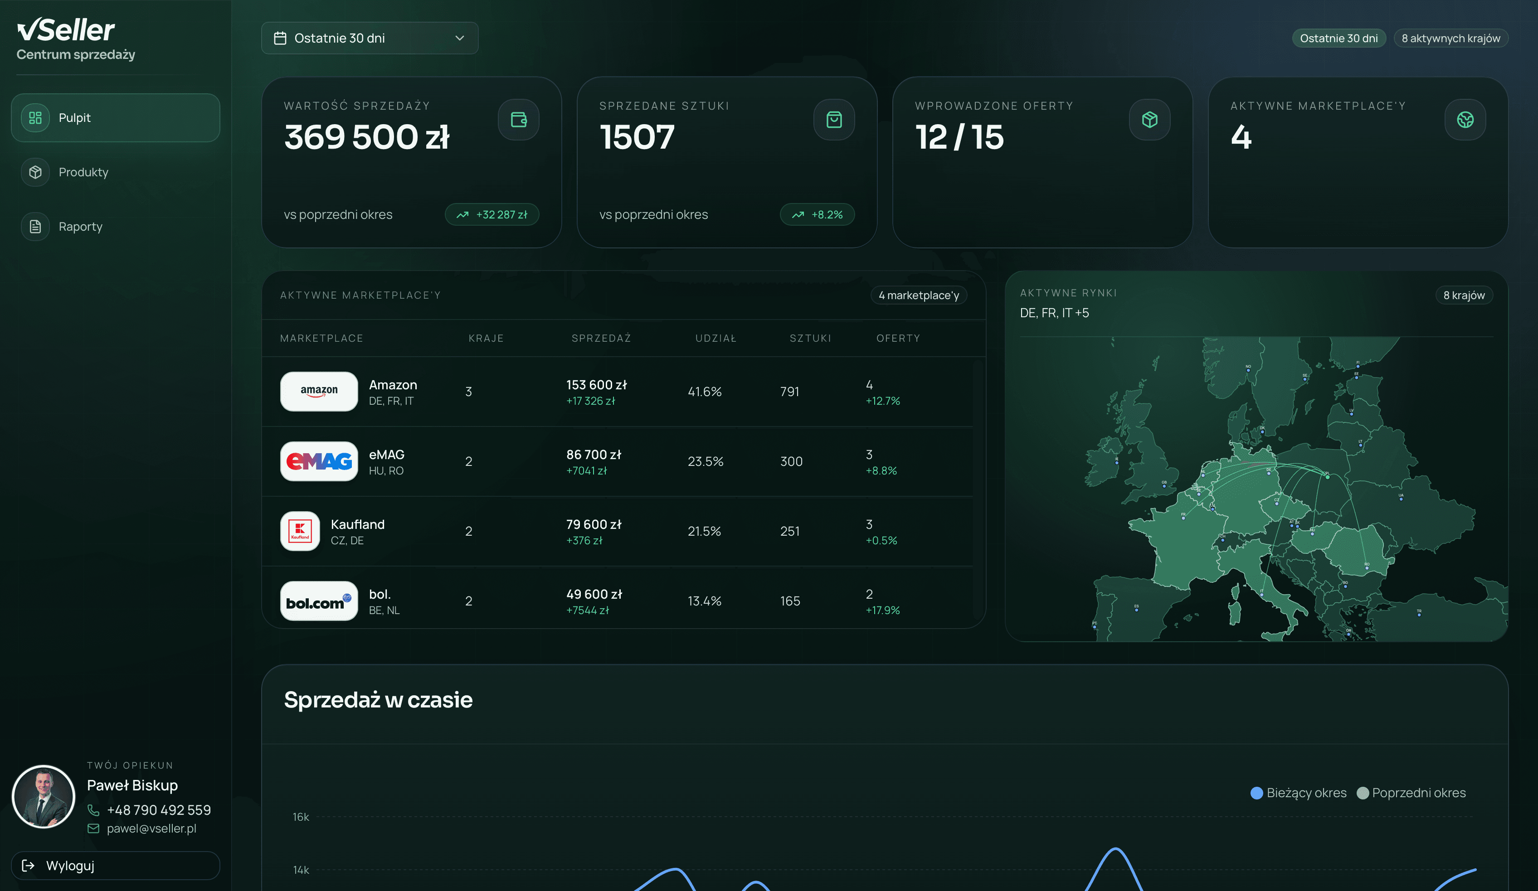1538x891 pixels.
Task: Click the shopping bag icon on Sprzedane sztuki
Action: coord(834,120)
